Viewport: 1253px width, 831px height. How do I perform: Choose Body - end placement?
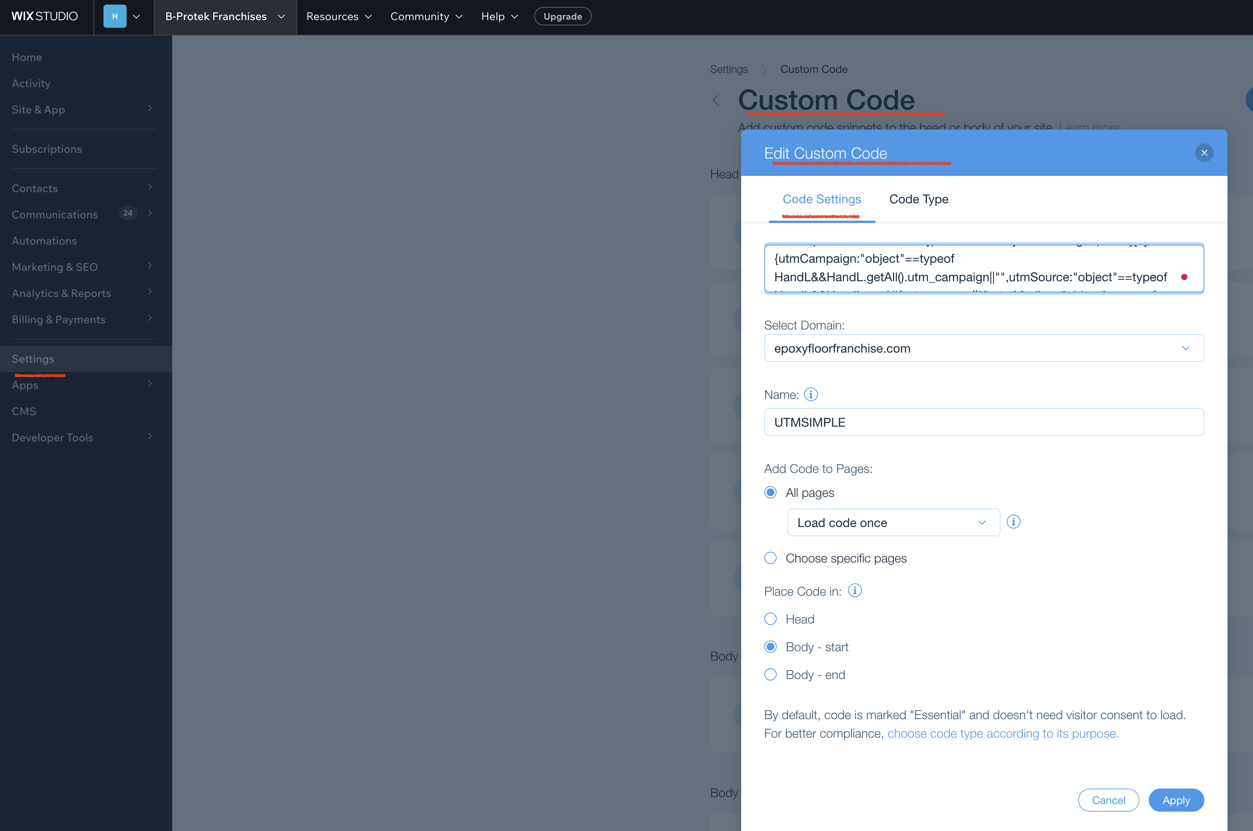770,674
